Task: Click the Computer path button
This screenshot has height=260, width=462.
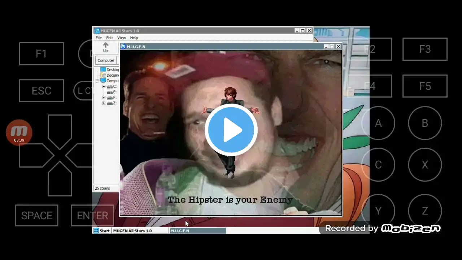Action: pos(106,60)
